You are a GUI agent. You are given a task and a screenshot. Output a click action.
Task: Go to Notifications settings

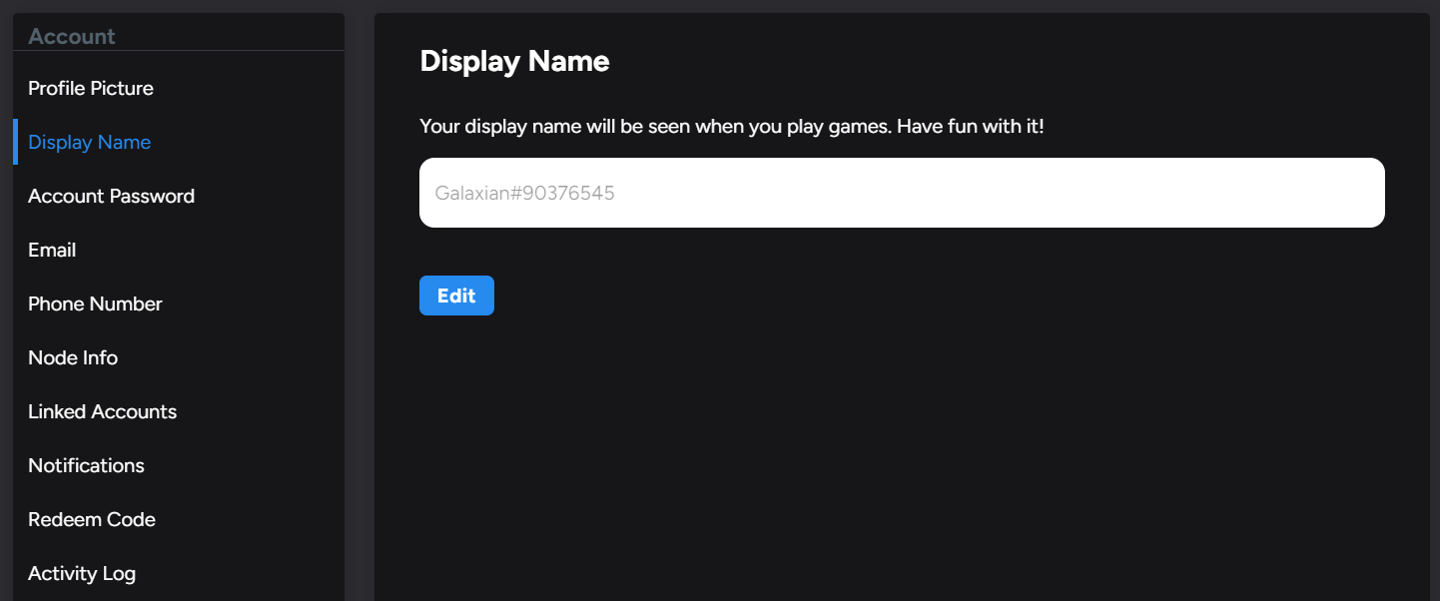click(86, 465)
